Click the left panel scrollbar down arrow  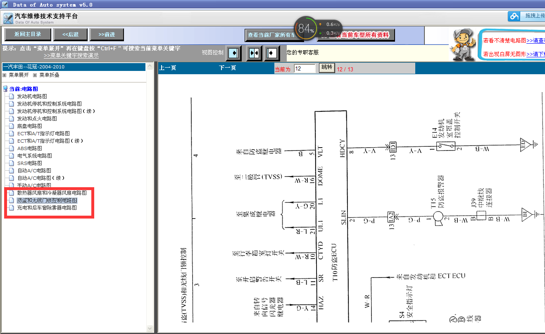(x=150, y=328)
